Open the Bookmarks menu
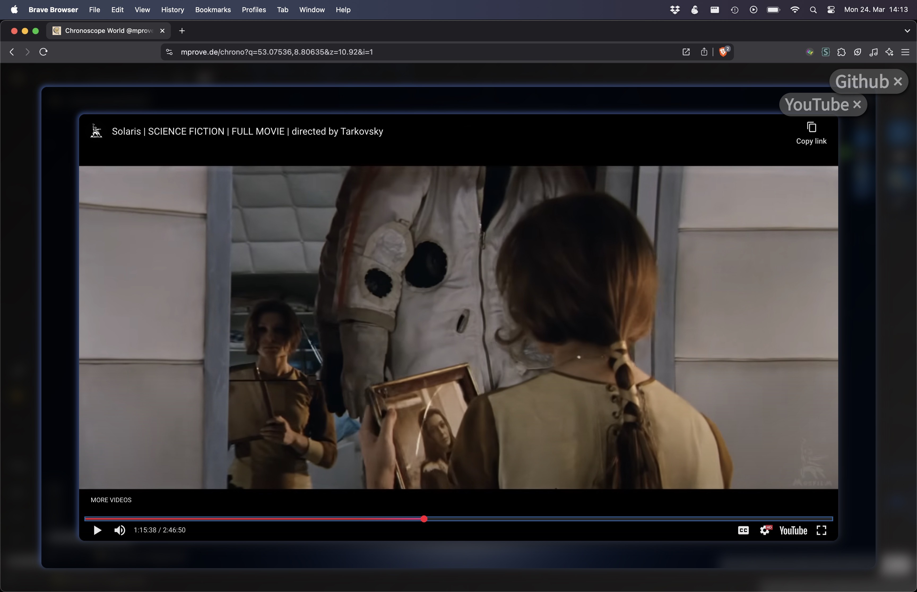917x592 pixels. [213, 10]
